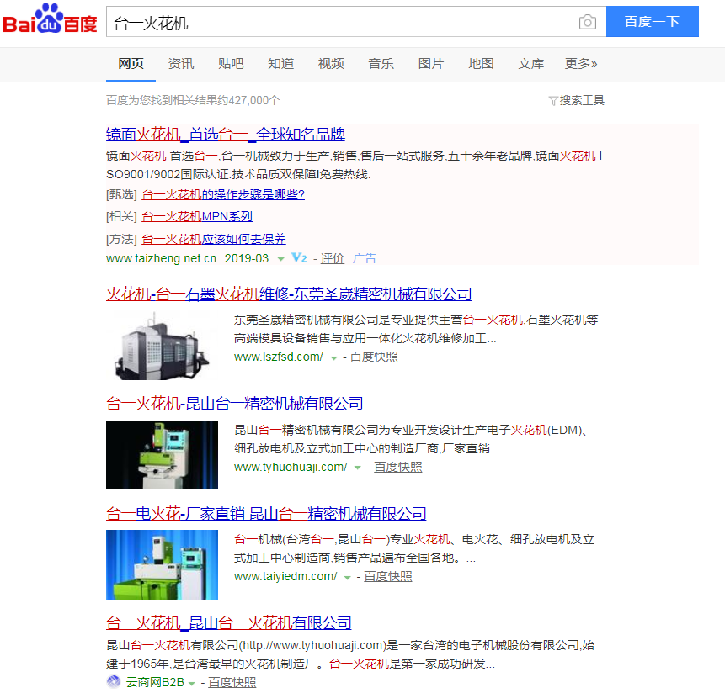
Task: Open the 贴吧 tab
Action: [231, 64]
